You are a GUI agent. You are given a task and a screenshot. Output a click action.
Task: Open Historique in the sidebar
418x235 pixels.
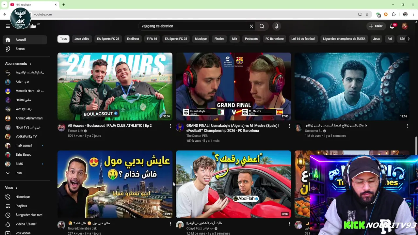point(25,197)
